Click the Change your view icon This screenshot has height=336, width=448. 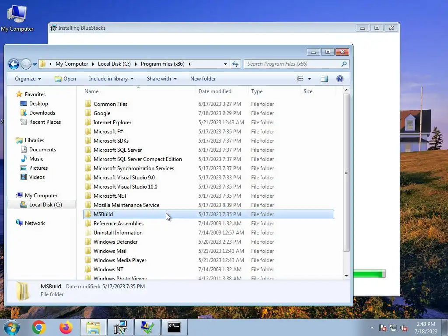tap(300, 79)
